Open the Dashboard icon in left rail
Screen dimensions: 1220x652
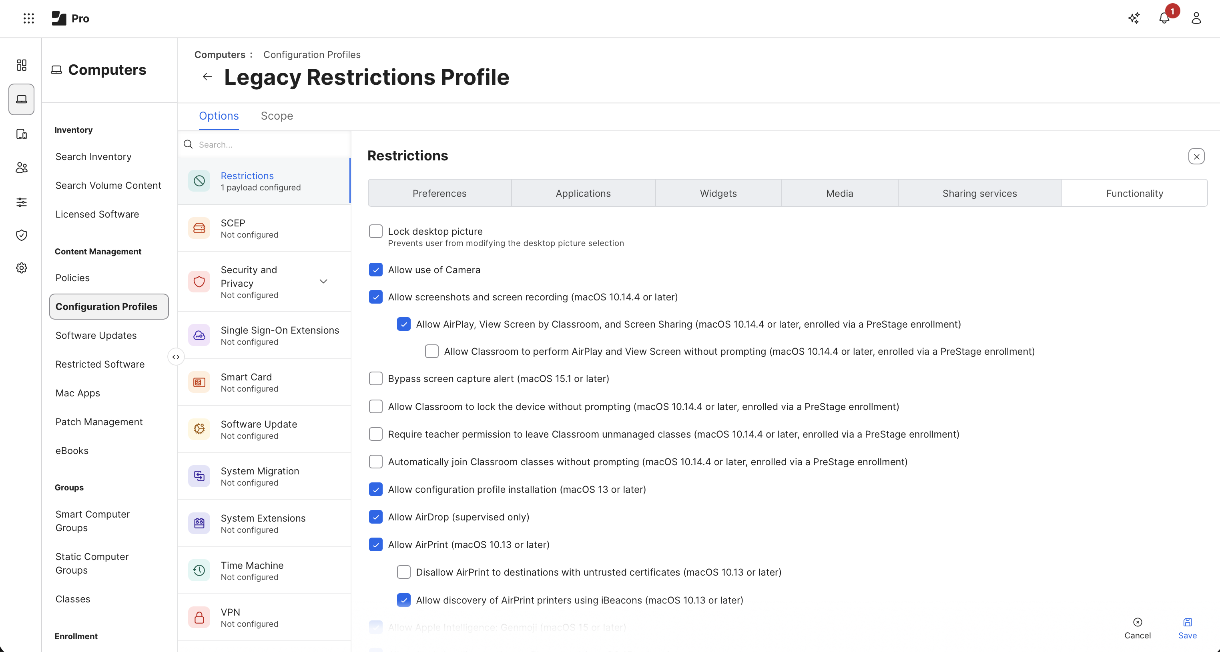pos(21,65)
